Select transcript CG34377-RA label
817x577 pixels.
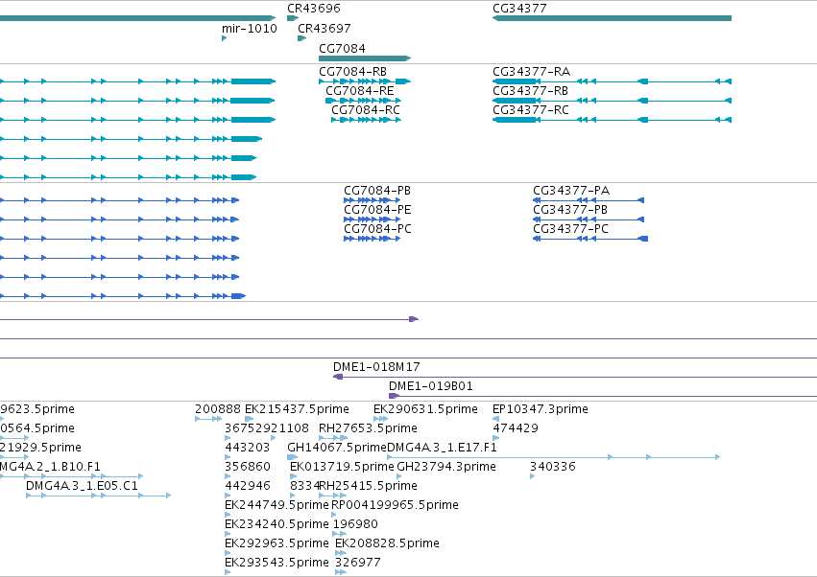pos(532,71)
